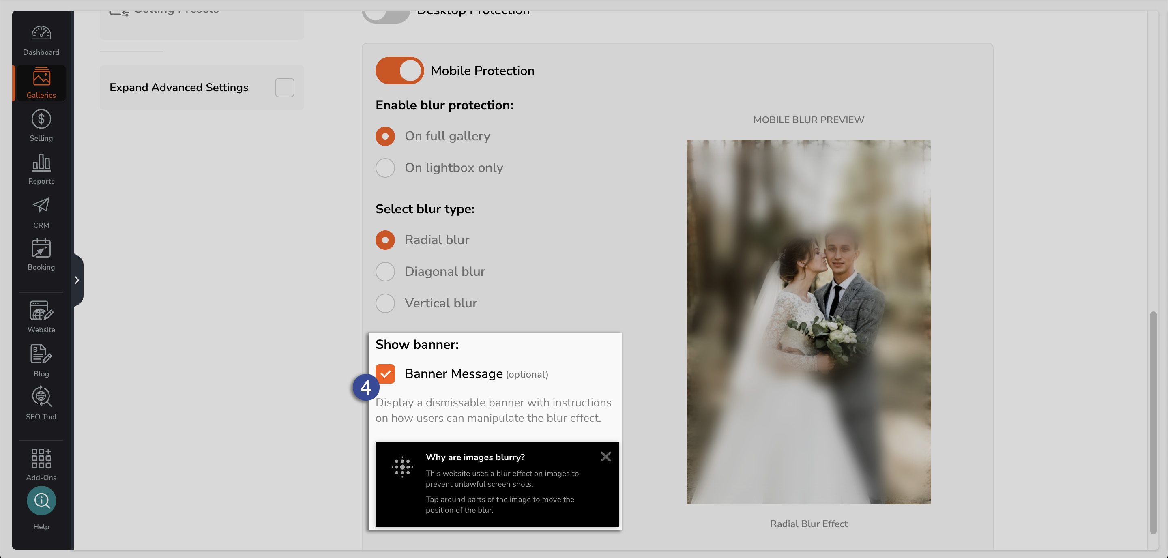Click the mobile blur preview wedding image

click(x=808, y=322)
